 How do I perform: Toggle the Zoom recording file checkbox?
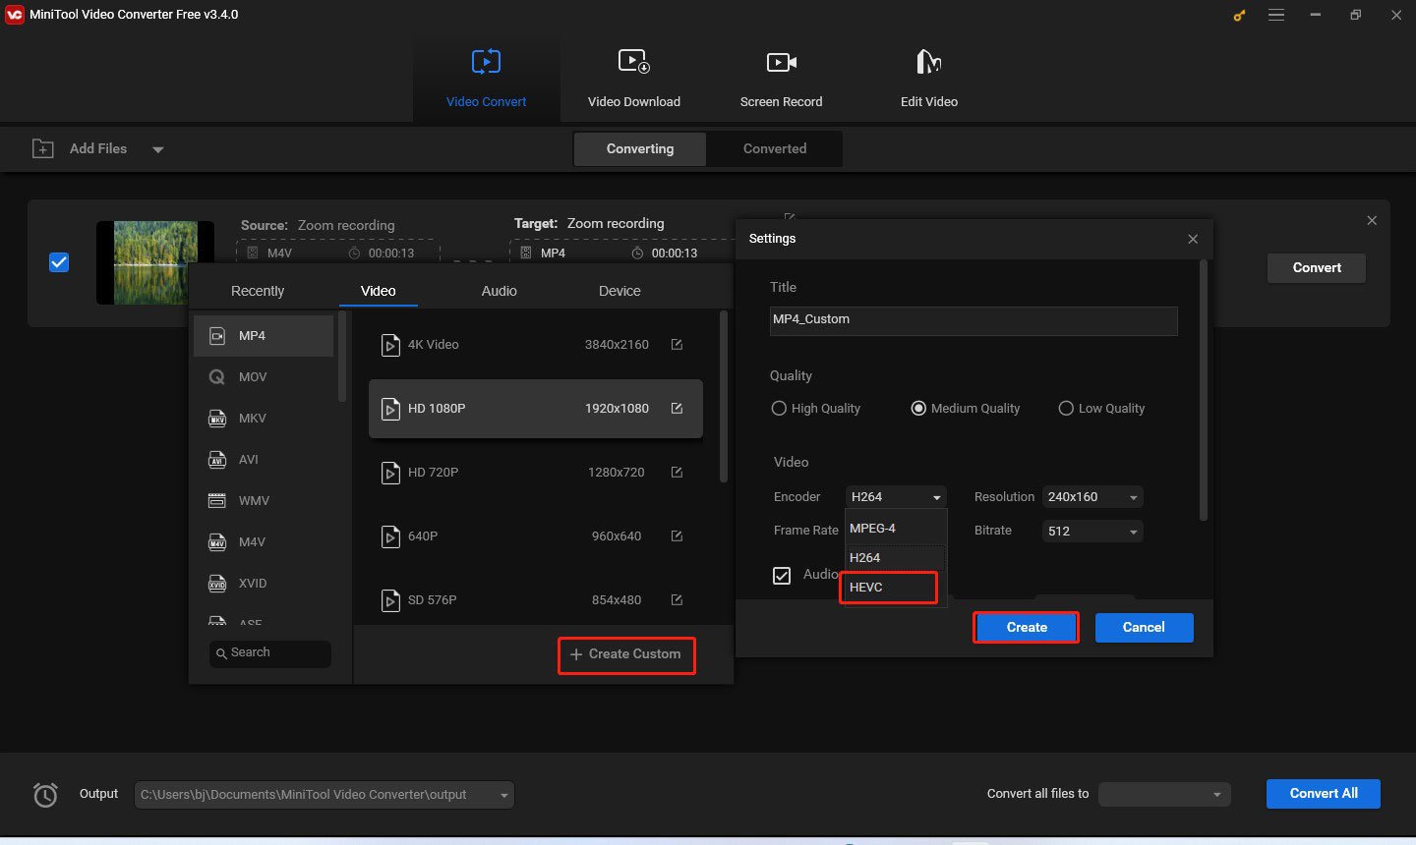(x=59, y=262)
